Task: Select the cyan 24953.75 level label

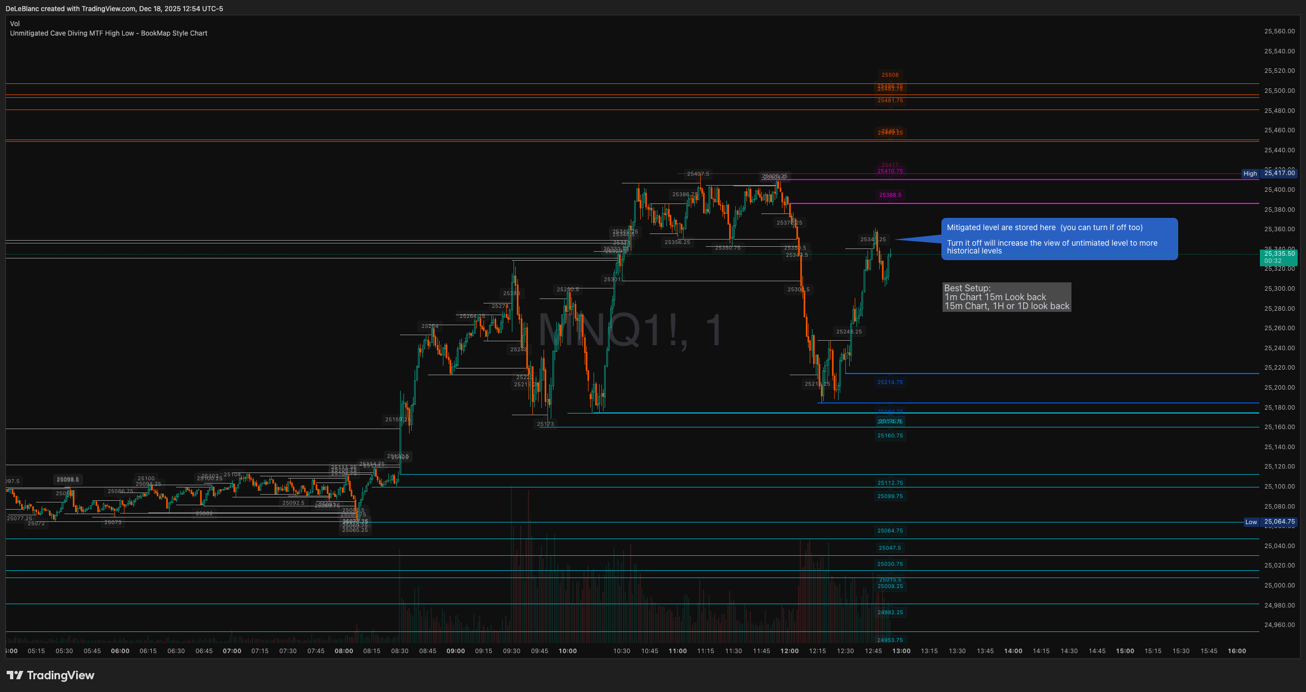Action: [x=890, y=640]
